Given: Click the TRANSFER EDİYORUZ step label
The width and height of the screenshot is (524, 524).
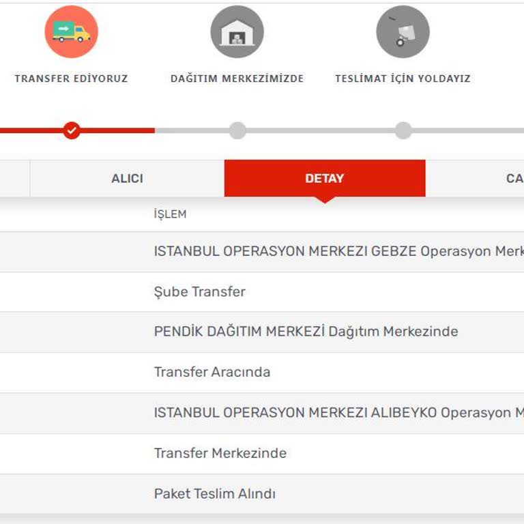Looking at the screenshot, I should pyautogui.click(x=72, y=78).
